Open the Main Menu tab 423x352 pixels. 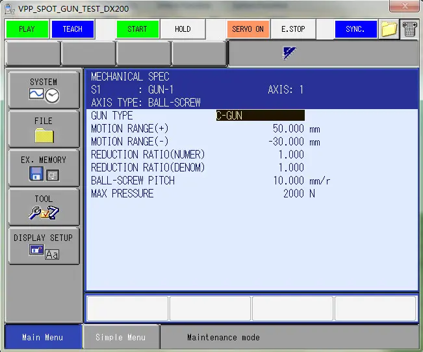tap(42, 338)
